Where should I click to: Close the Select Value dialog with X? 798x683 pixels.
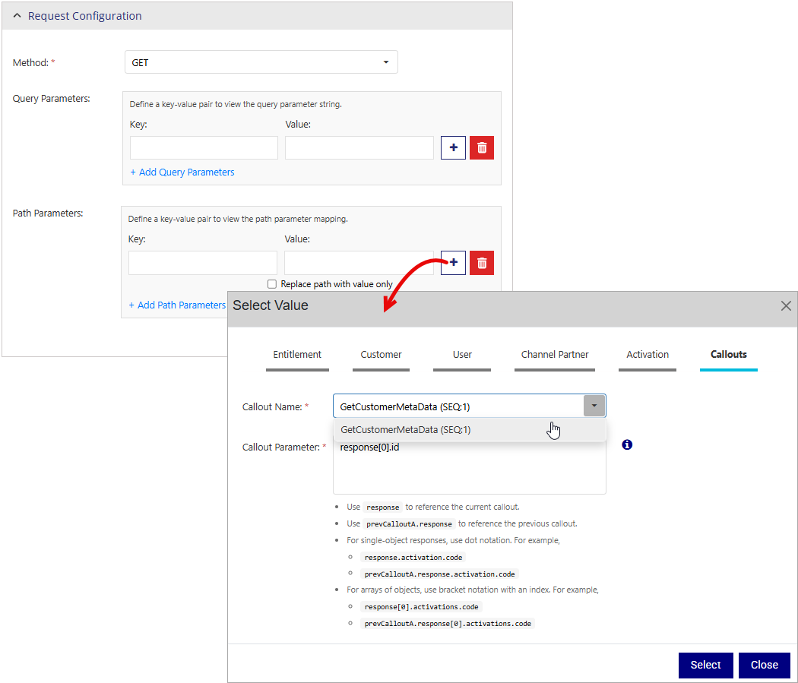(786, 306)
